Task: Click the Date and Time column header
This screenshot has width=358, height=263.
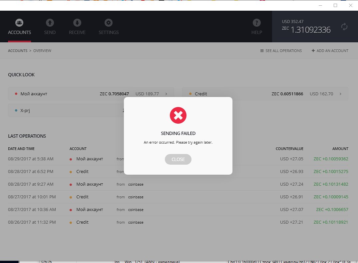Action: tap(21, 149)
